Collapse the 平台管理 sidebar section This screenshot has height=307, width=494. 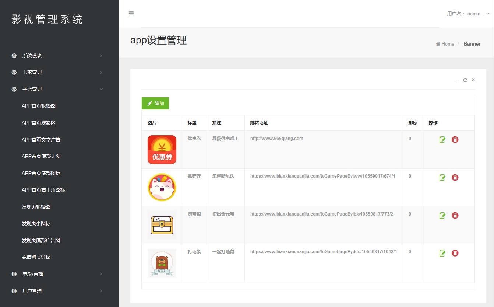pyautogui.click(x=32, y=89)
